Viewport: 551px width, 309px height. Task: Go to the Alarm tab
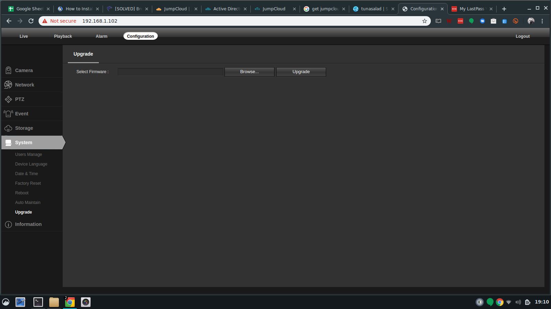point(102,36)
